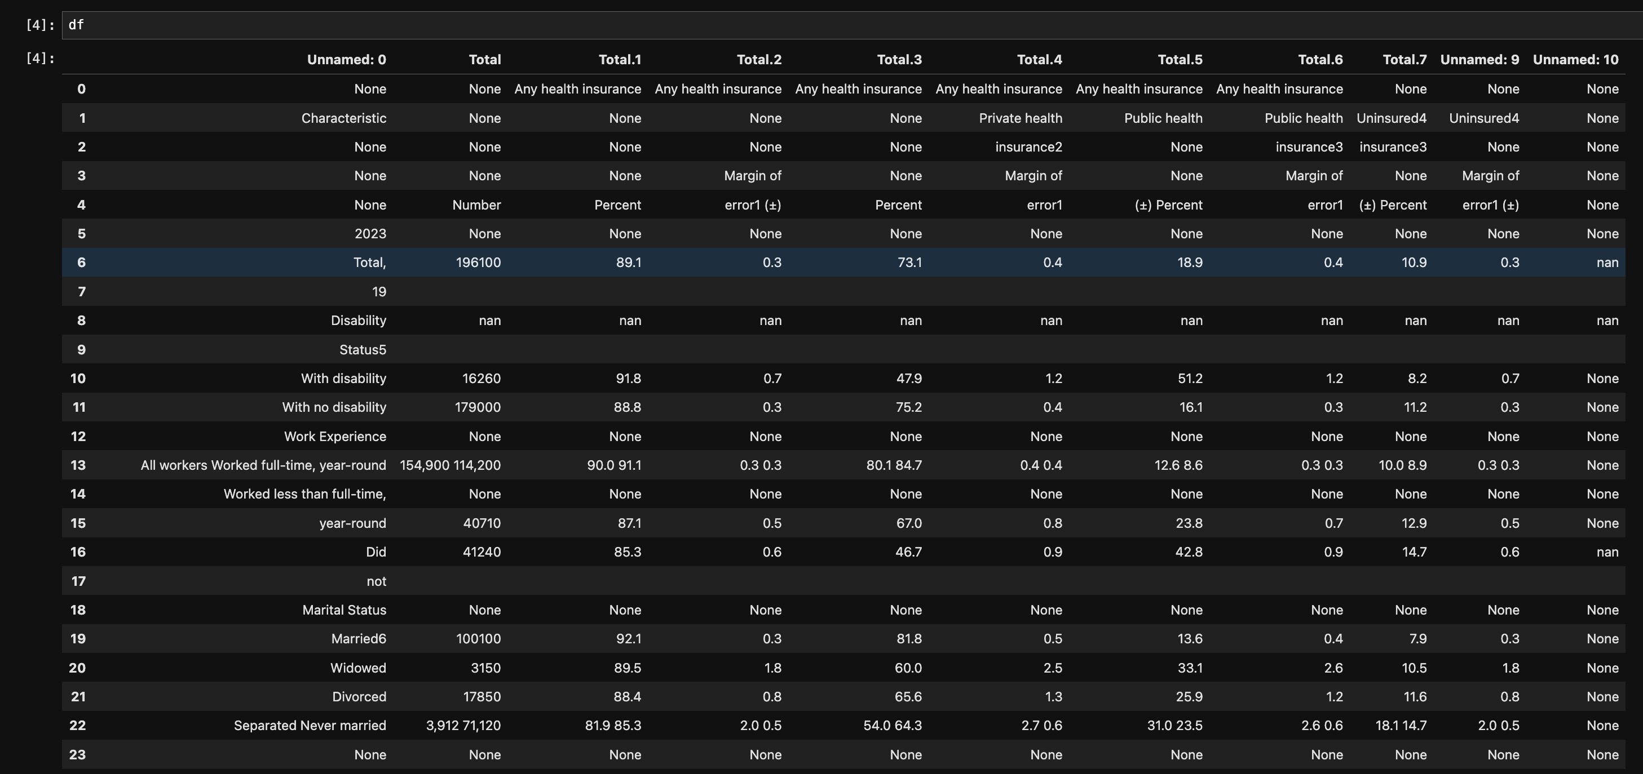
Task: Click the Married6 row label
Action: (x=359, y=638)
